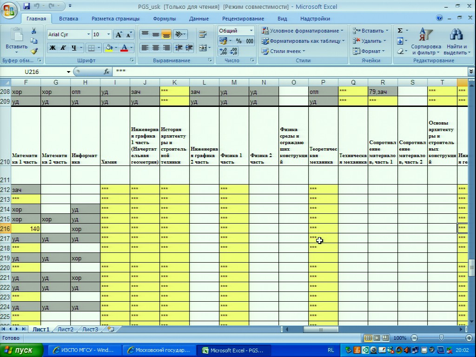Open Форматировать как таблицу menu

(303, 41)
